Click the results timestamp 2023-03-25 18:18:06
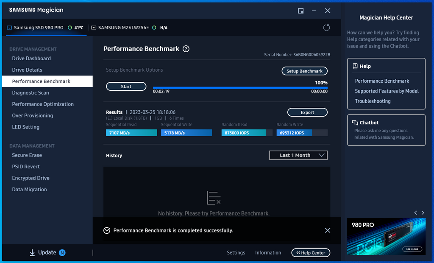Screen dimensions: 434x263 (153, 112)
